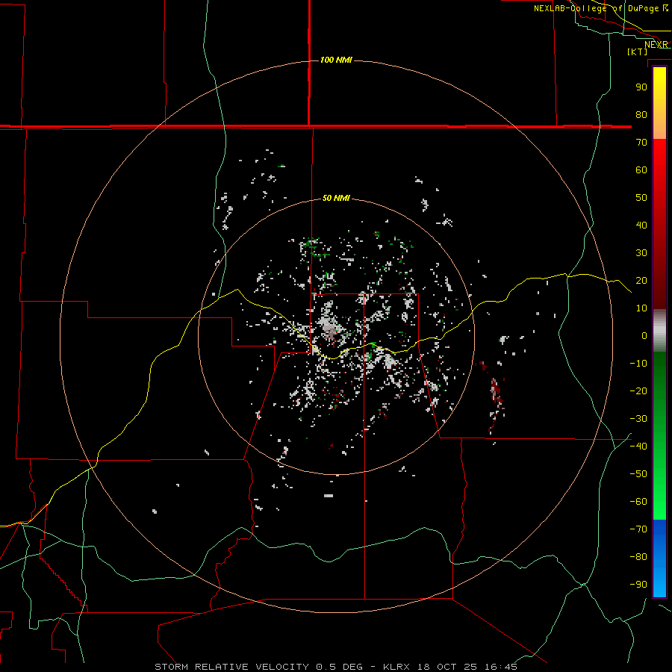
Task: Click the -70 value on the velocity legend
Action: pyautogui.click(x=638, y=529)
